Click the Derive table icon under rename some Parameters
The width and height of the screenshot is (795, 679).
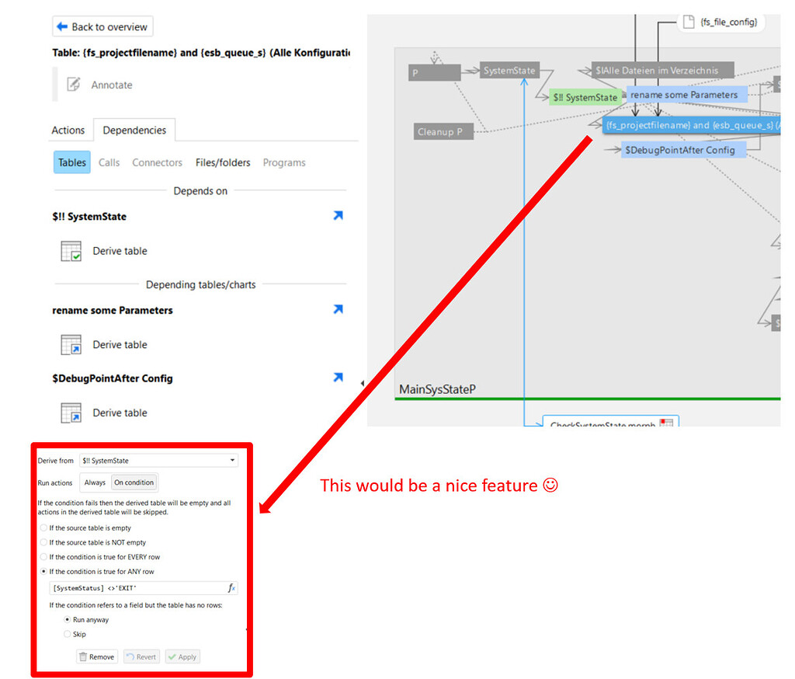70,344
